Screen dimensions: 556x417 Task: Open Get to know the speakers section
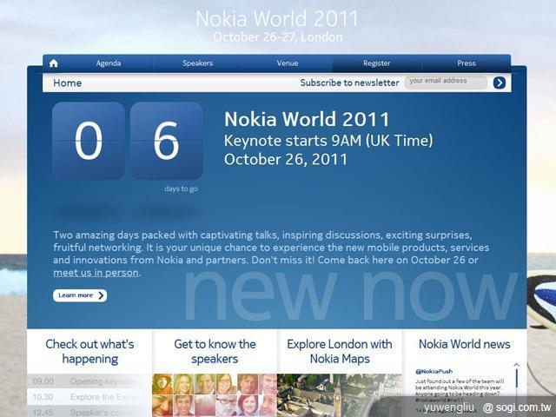[x=215, y=351]
